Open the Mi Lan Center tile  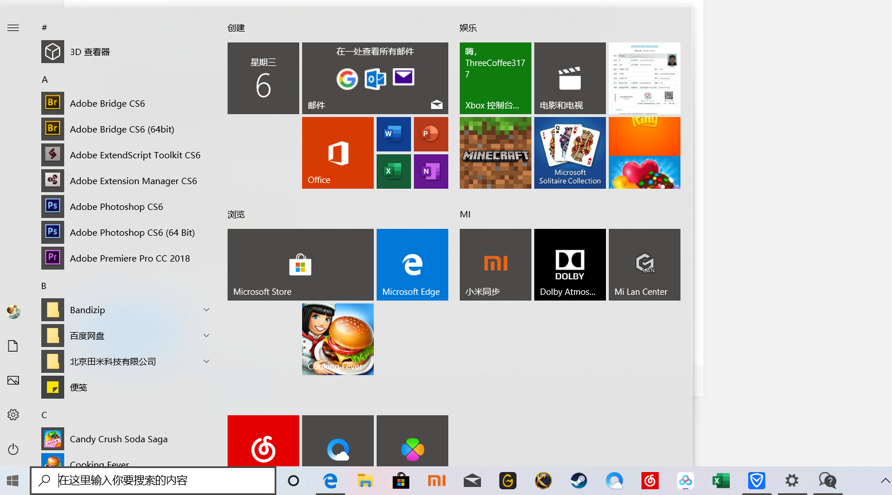644,264
